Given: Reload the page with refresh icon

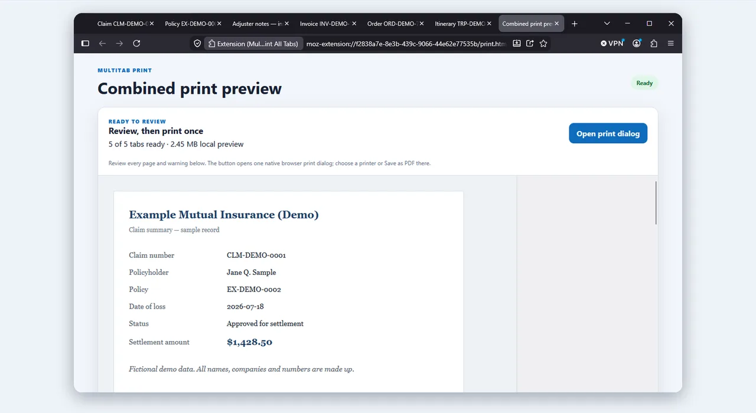Looking at the screenshot, I should tap(136, 43).
